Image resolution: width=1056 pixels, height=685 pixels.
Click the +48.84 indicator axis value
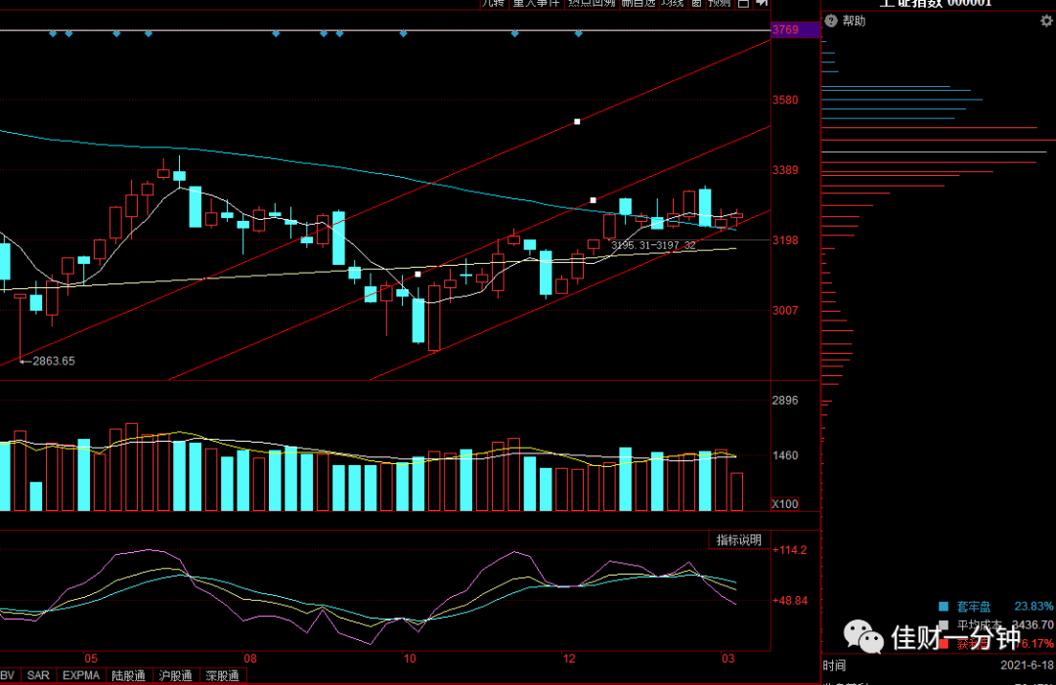point(789,600)
